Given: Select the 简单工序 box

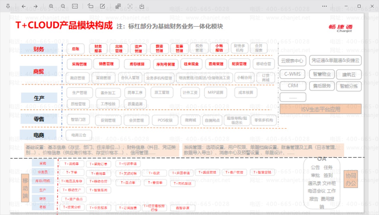Looking at the screenshot, I should point(135,93).
